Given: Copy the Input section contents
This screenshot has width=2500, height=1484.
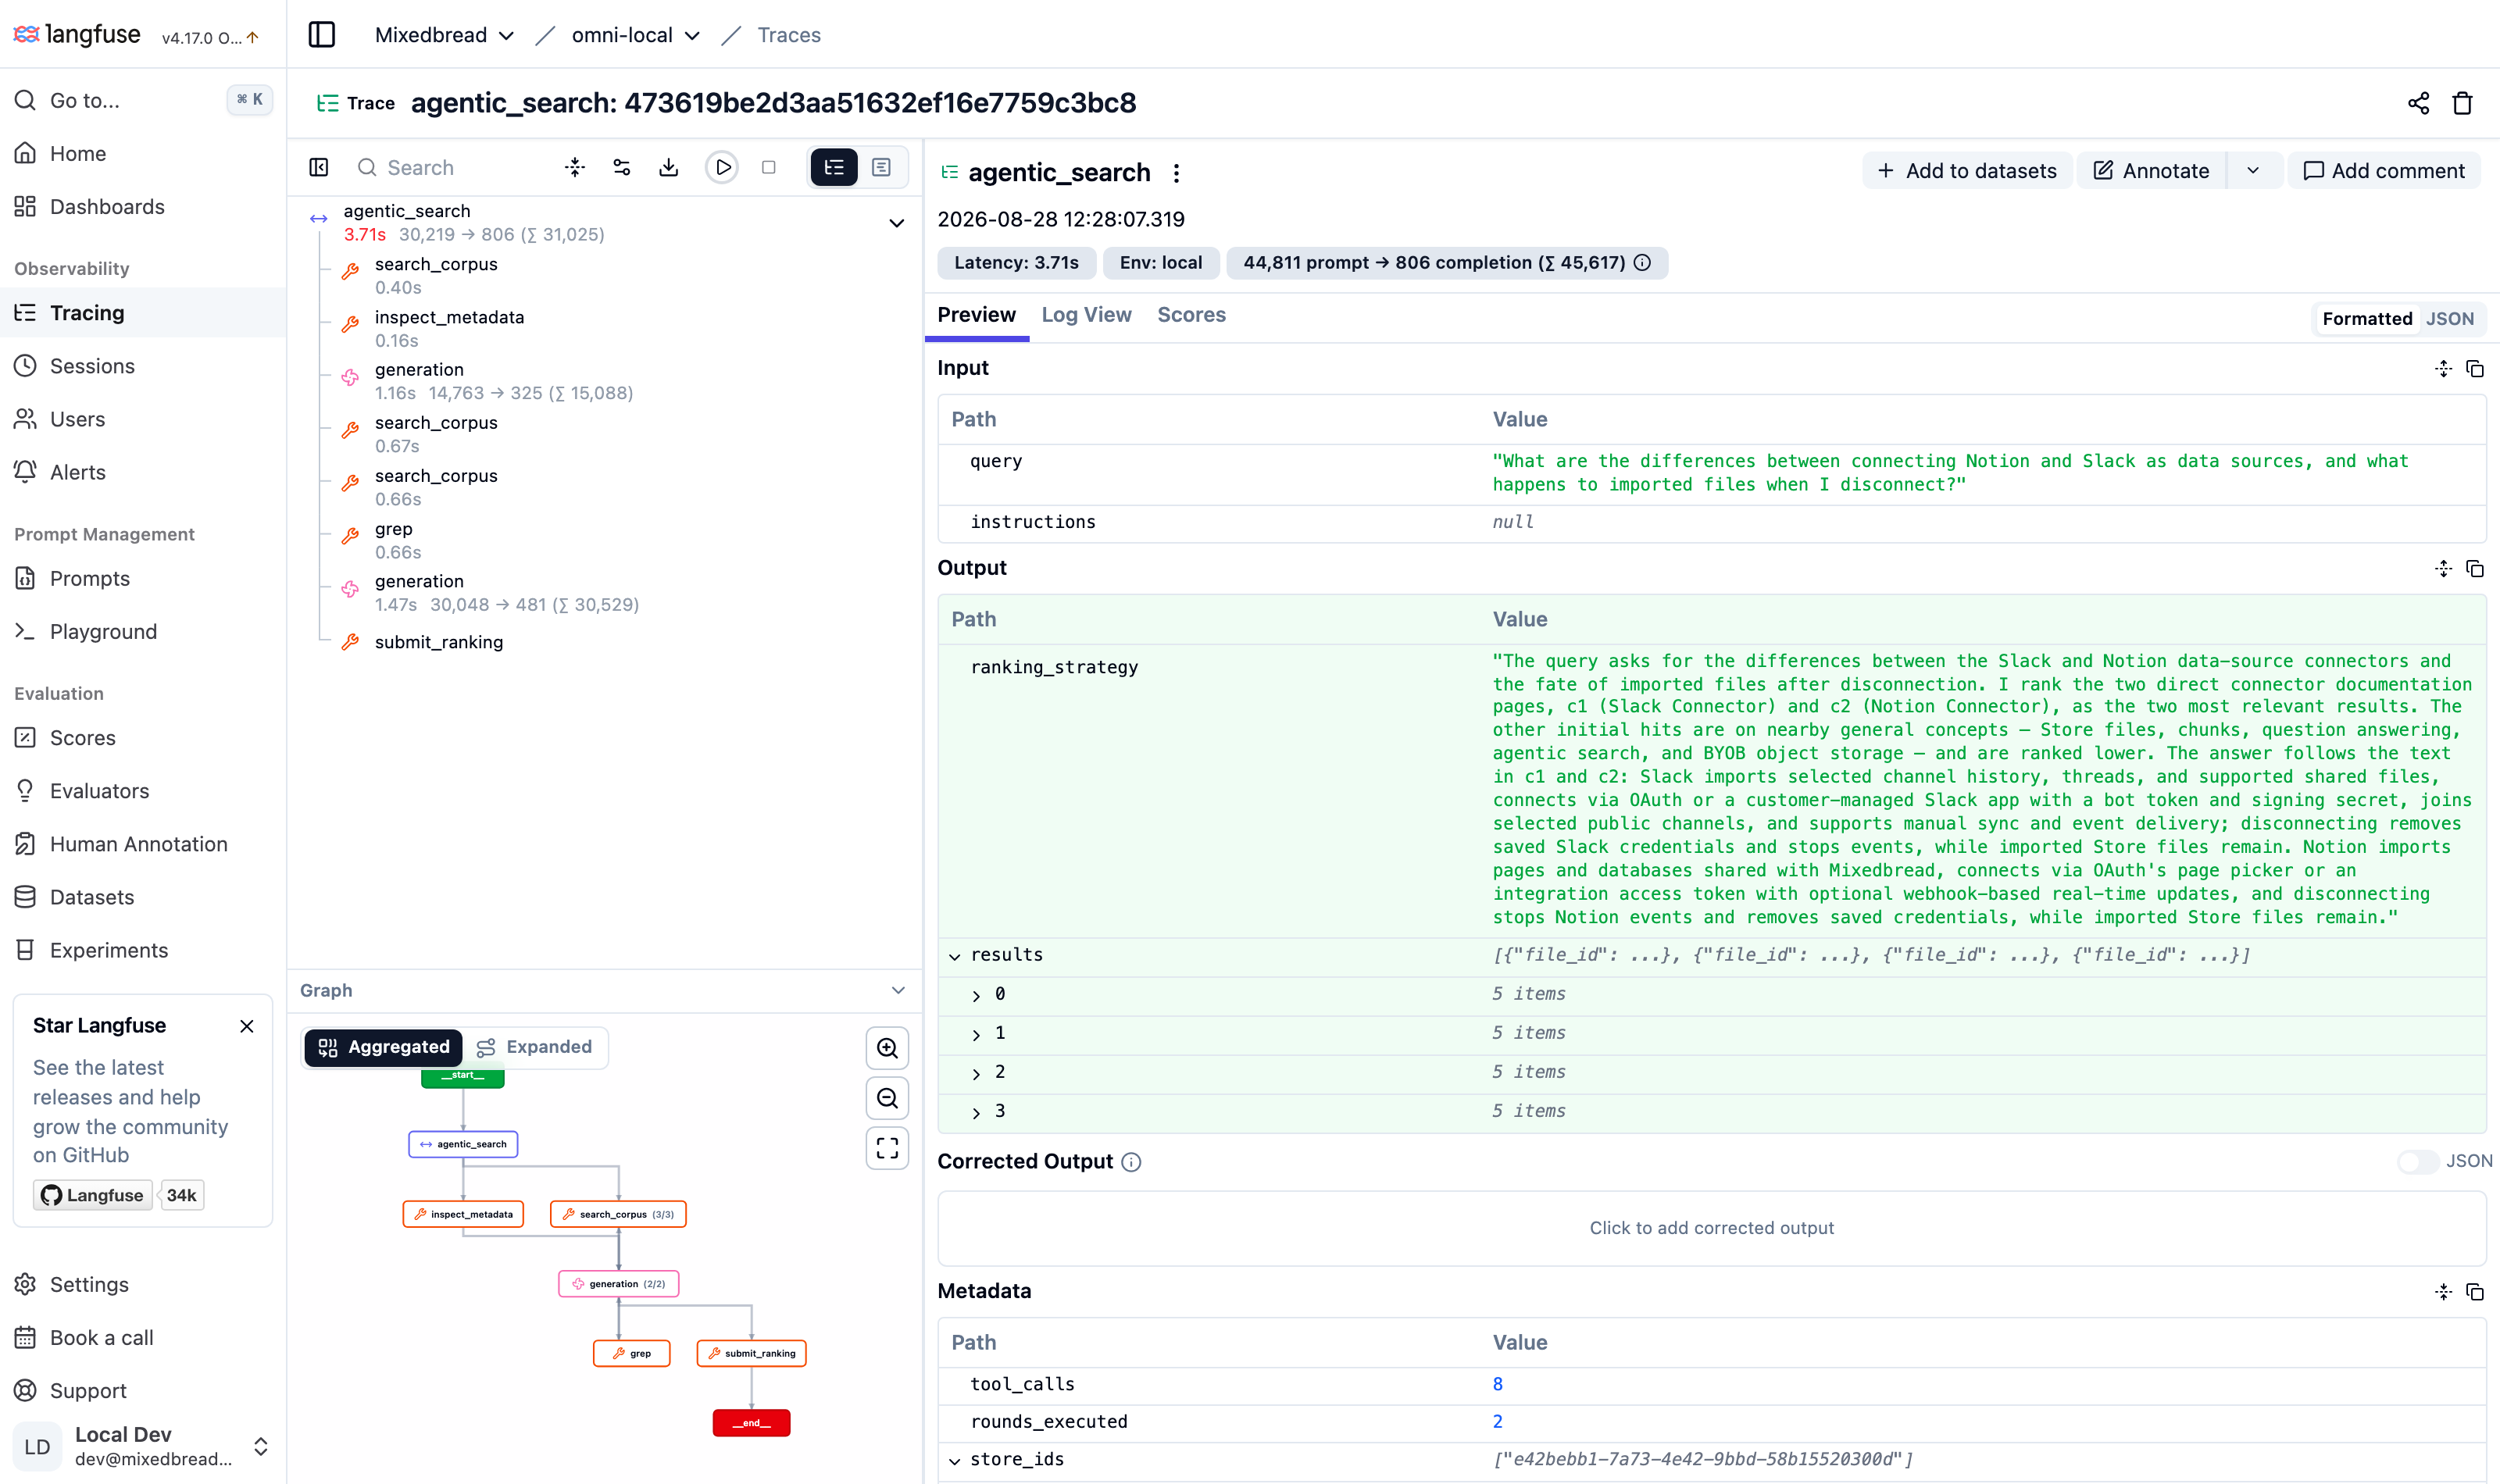Looking at the screenshot, I should point(2475,369).
